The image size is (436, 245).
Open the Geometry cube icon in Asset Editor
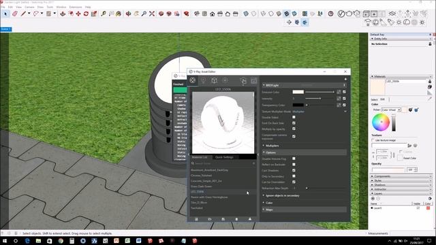tap(214, 80)
